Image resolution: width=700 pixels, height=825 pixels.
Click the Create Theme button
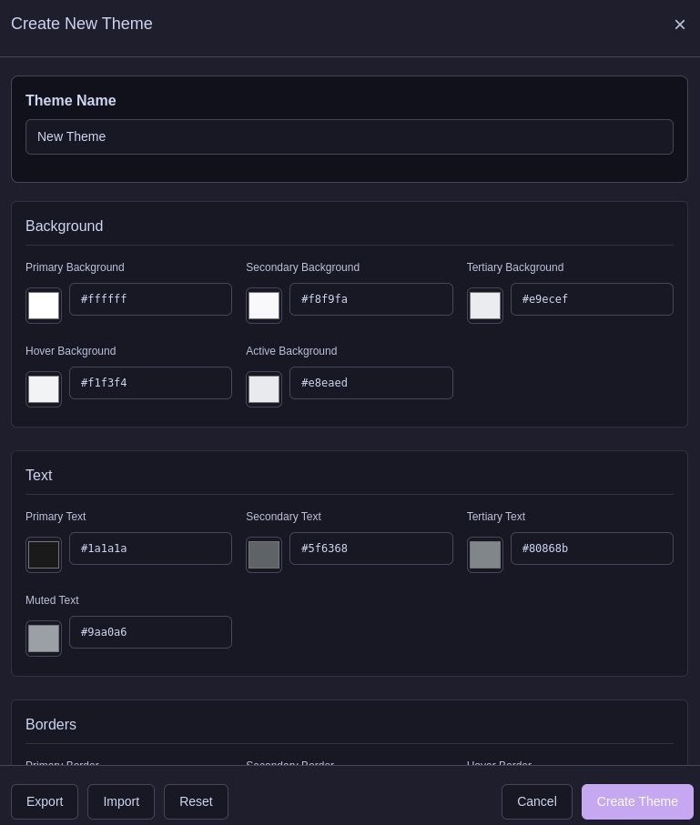[637, 801]
